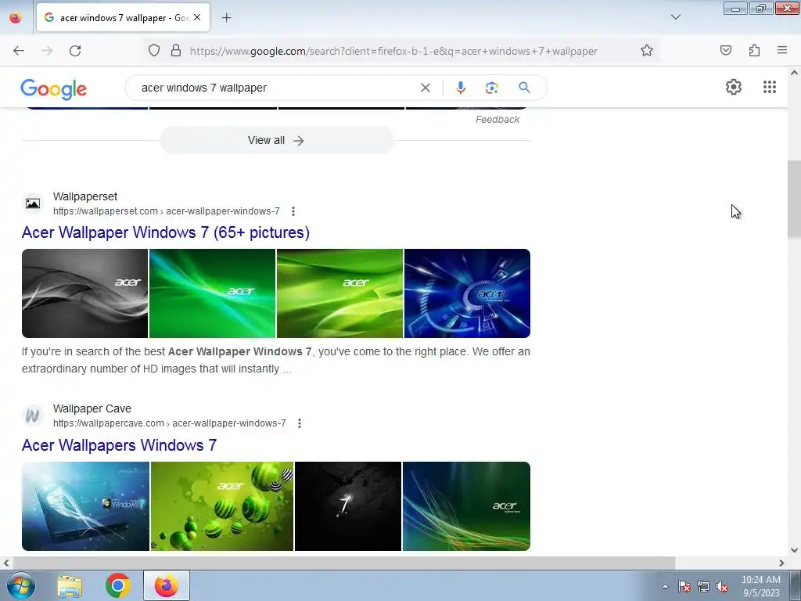
Task: Open Windows Explorer from taskbar
Action: coord(70,585)
